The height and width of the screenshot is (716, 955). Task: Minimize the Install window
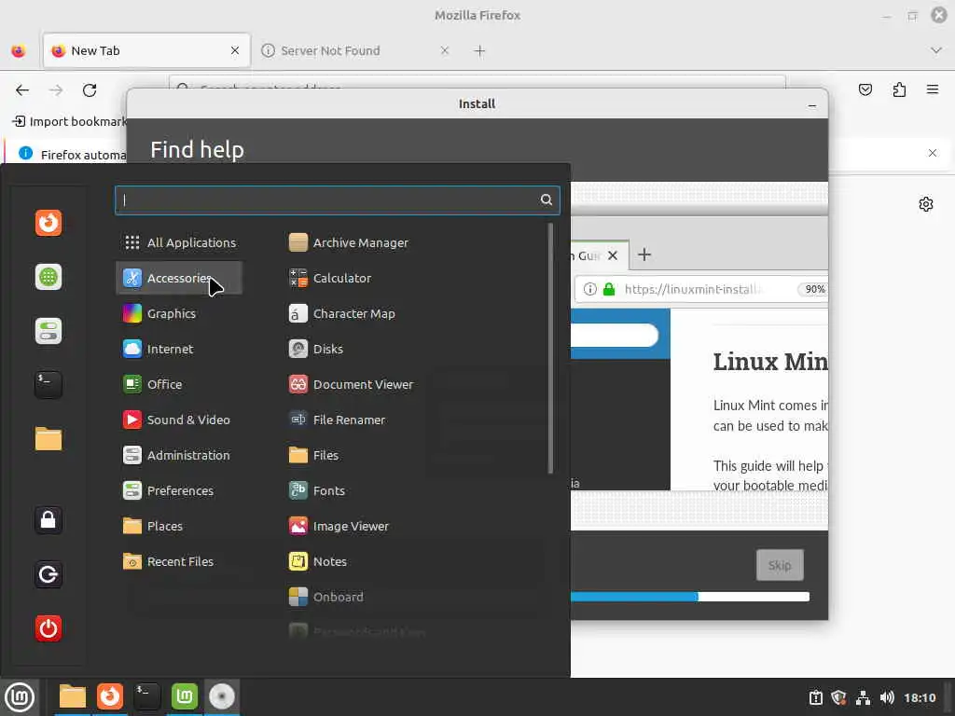click(812, 104)
